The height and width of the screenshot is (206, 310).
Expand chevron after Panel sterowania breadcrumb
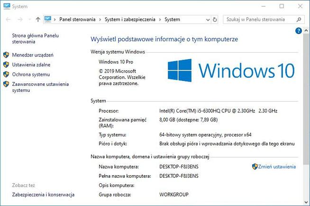point(100,19)
